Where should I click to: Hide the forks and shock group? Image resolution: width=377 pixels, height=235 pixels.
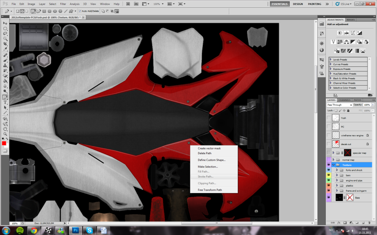pyautogui.click(x=329, y=170)
